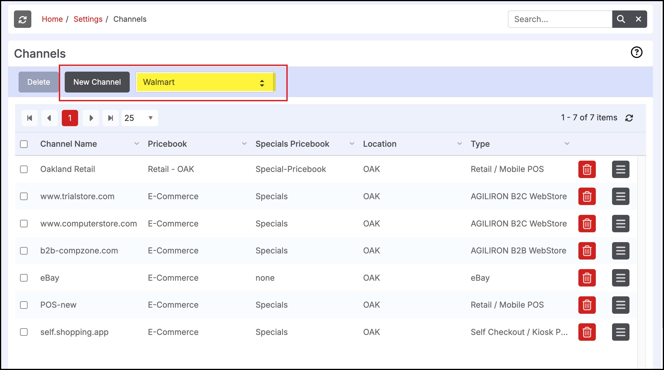Click the New Channel button
The image size is (664, 370).
pyautogui.click(x=97, y=82)
